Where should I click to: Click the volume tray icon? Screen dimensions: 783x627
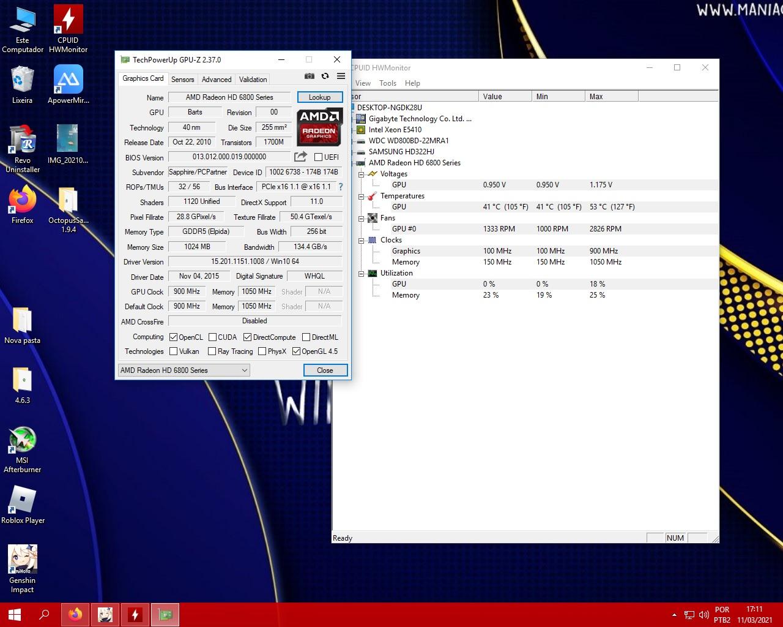703,615
